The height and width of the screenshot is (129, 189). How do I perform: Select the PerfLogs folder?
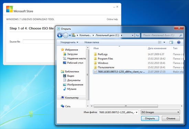[x=101, y=54]
